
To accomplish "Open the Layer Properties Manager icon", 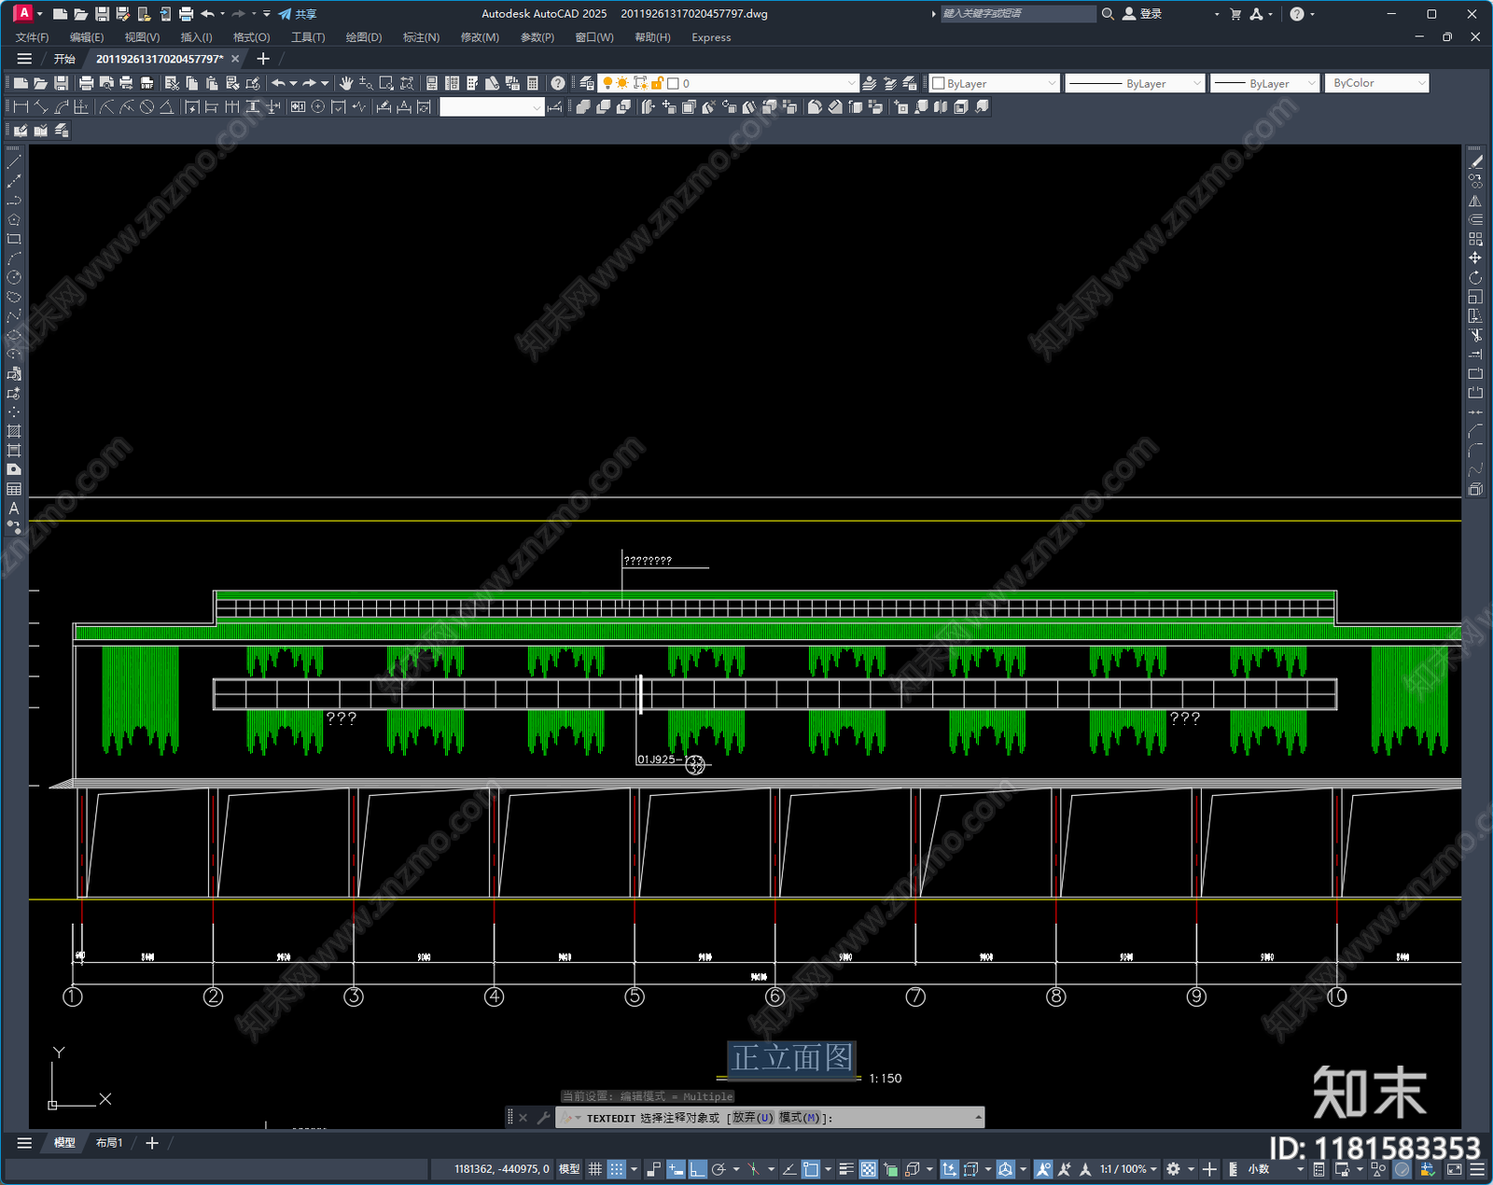I will (x=586, y=83).
